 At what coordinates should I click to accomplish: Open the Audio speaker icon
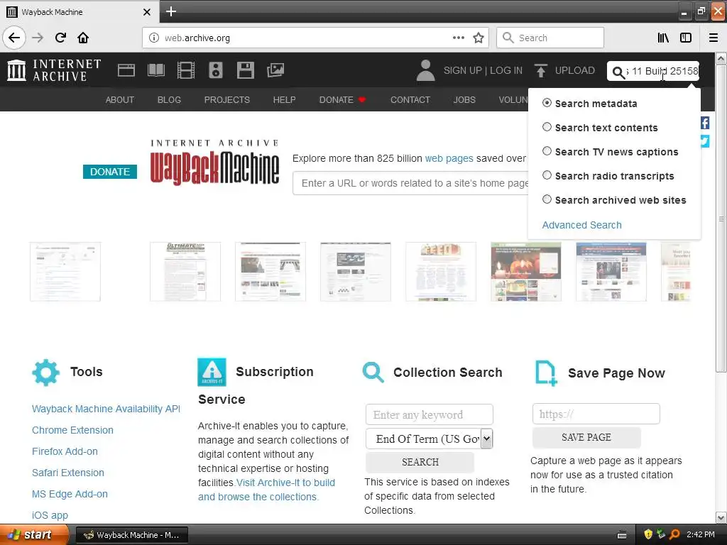[x=216, y=70]
